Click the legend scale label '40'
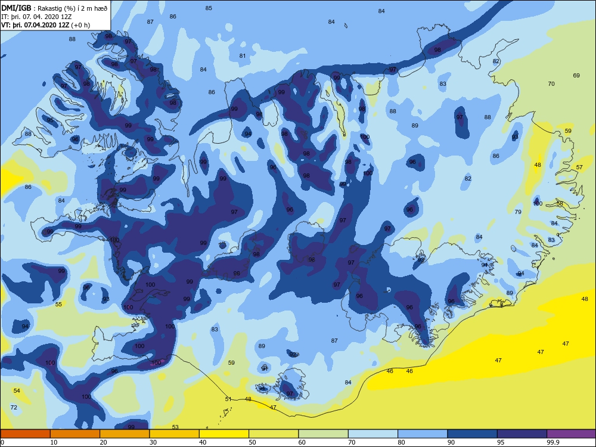This screenshot has height=447, width=596. coord(203,442)
